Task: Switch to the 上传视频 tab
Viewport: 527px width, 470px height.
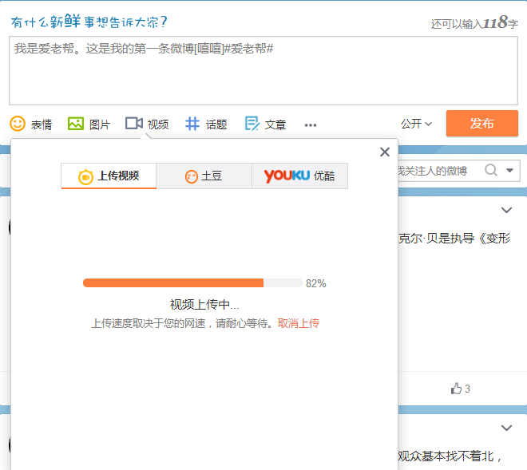Action: 109,176
